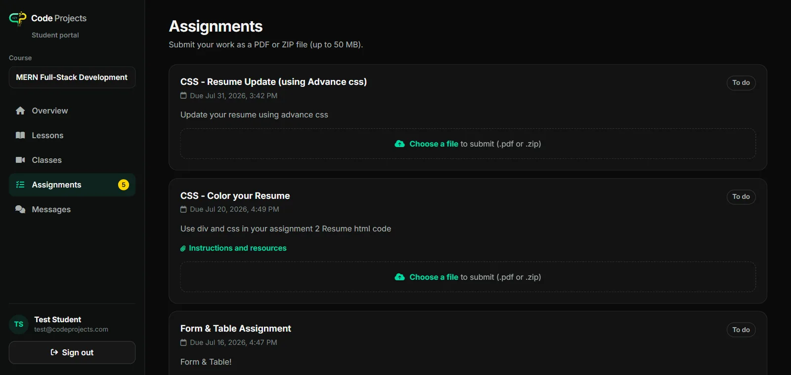Choose a file for CSS Resume Update
The height and width of the screenshot is (375, 791).
[434, 144]
